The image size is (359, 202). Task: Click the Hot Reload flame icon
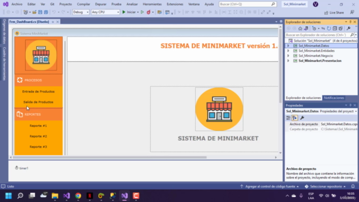pyautogui.click(x=149, y=12)
